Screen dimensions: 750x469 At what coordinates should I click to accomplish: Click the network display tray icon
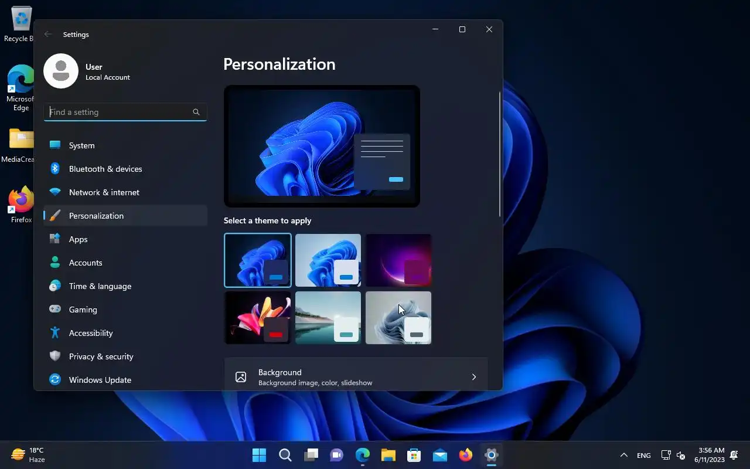pyautogui.click(x=666, y=455)
